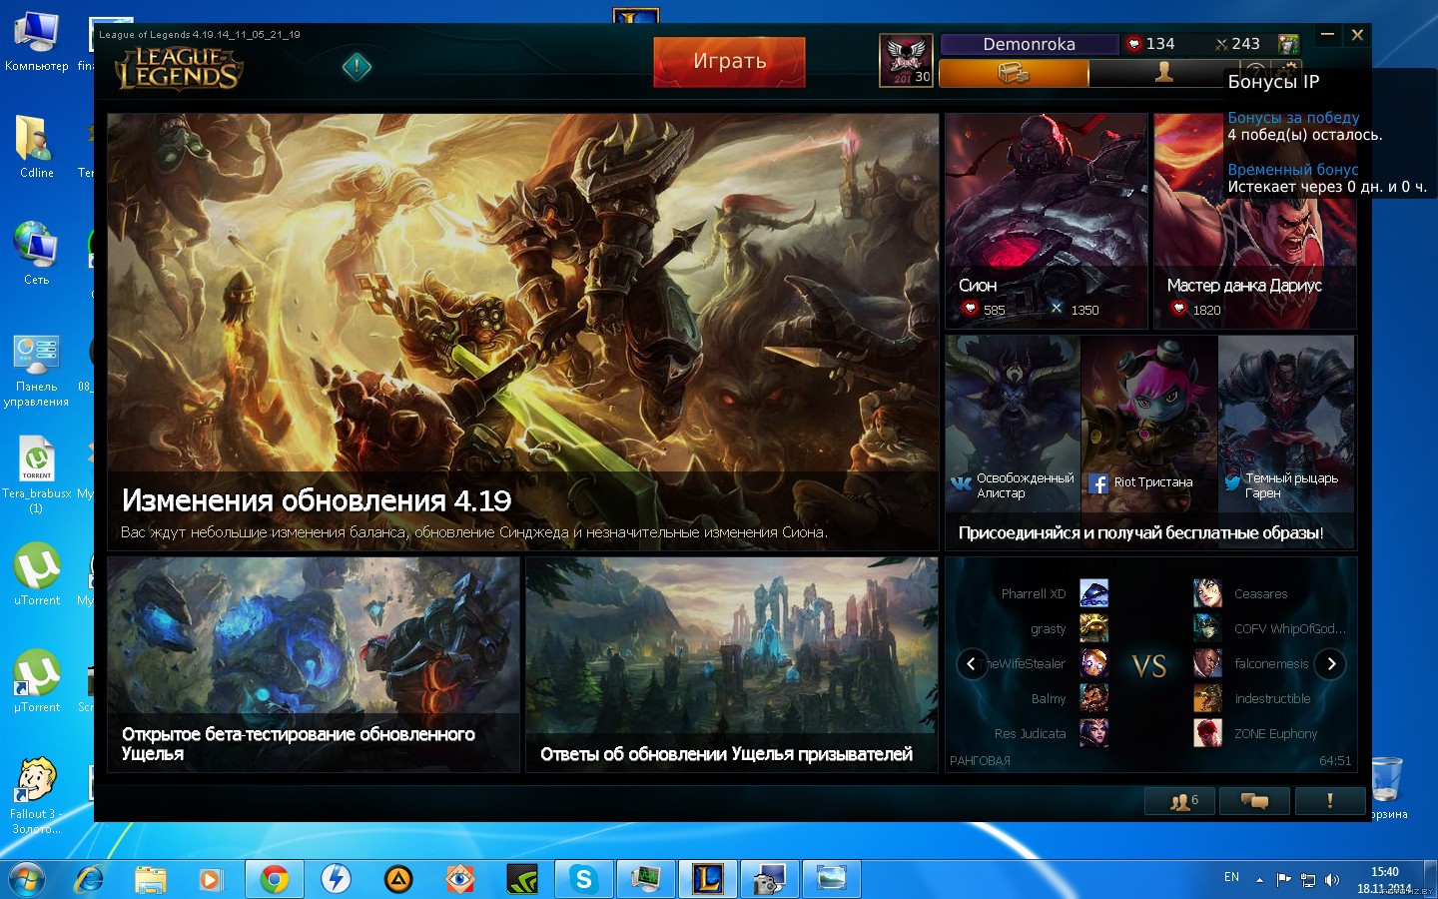Select player COFV WhipOfGod in featured match

pos(1290,628)
